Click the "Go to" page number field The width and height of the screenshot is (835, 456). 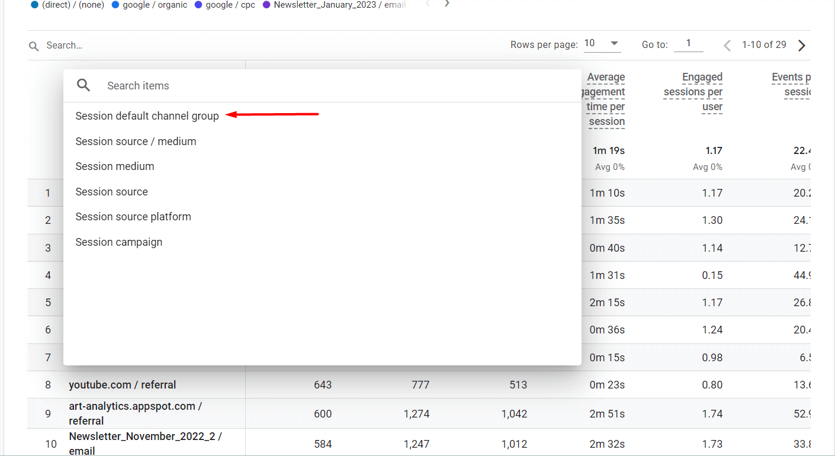coord(688,44)
